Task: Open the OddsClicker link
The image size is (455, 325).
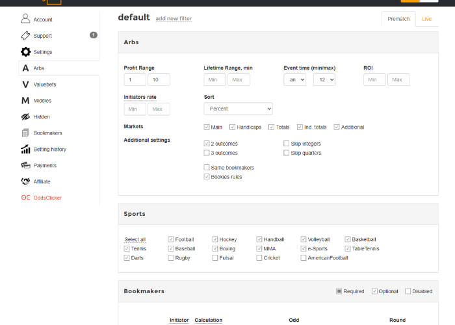Action: pyautogui.click(x=47, y=198)
